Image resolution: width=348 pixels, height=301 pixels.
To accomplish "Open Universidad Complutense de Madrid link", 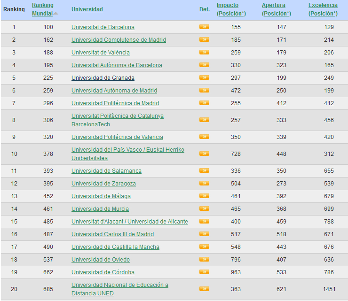I will point(119,39).
